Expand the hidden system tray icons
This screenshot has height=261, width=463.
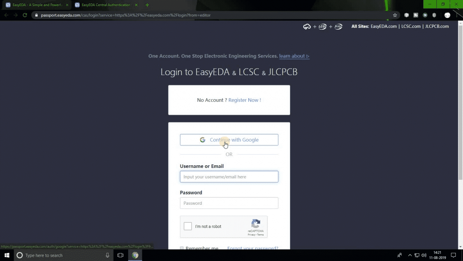[409, 255]
